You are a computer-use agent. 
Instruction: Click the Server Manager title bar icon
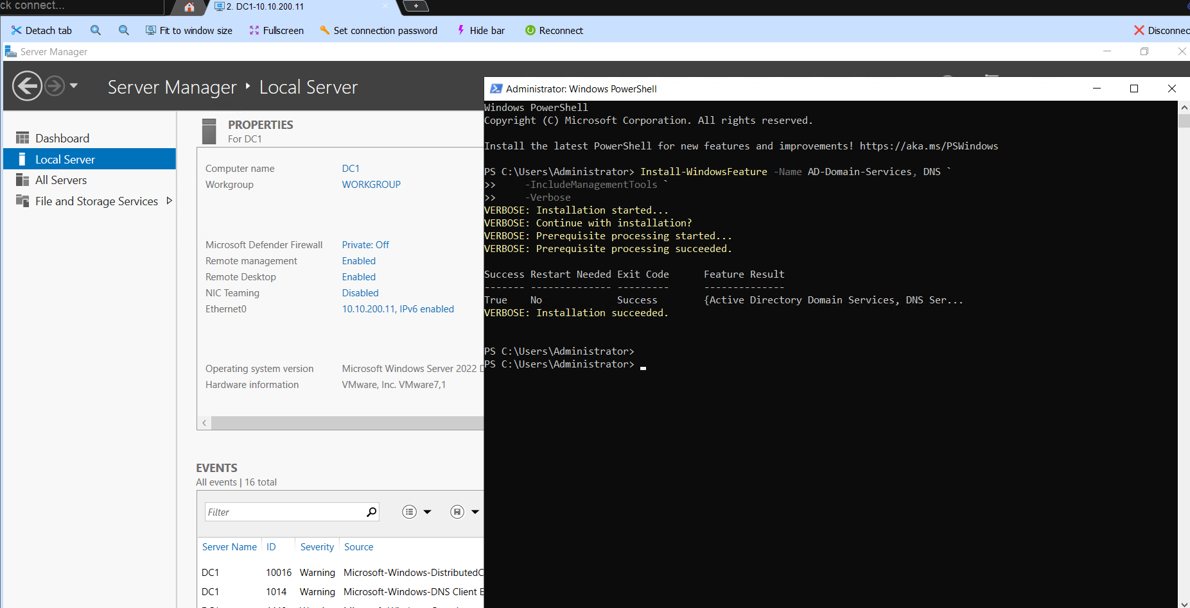[10, 51]
